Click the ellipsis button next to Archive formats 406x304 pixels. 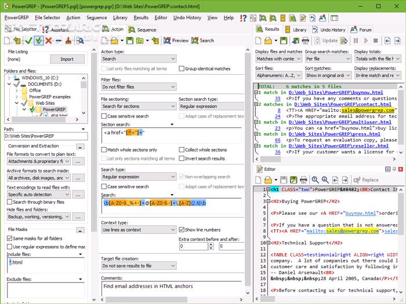78,178
